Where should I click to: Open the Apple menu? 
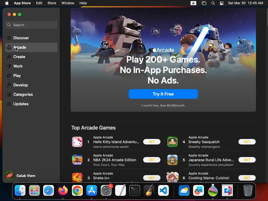[x=7, y=3]
